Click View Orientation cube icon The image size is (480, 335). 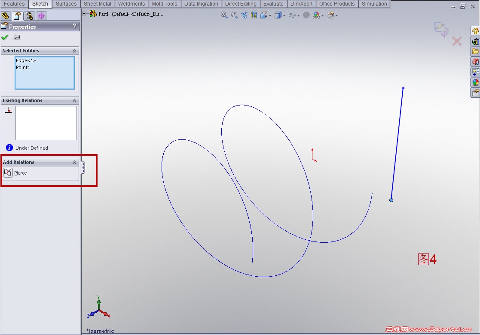pyautogui.click(x=263, y=15)
